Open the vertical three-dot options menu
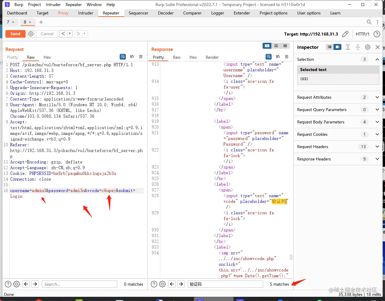 coord(378,22)
